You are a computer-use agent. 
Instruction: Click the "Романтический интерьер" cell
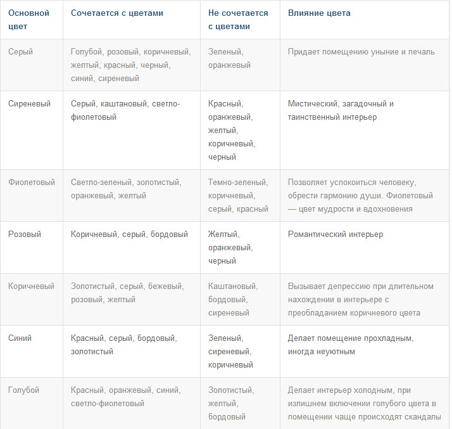pyautogui.click(x=336, y=234)
